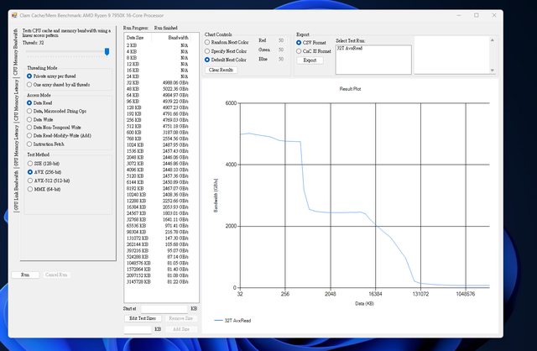The width and height of the screenshot is (537, 351).
Task: Select the CnC JS Format export option
Action: pos(300,51)
